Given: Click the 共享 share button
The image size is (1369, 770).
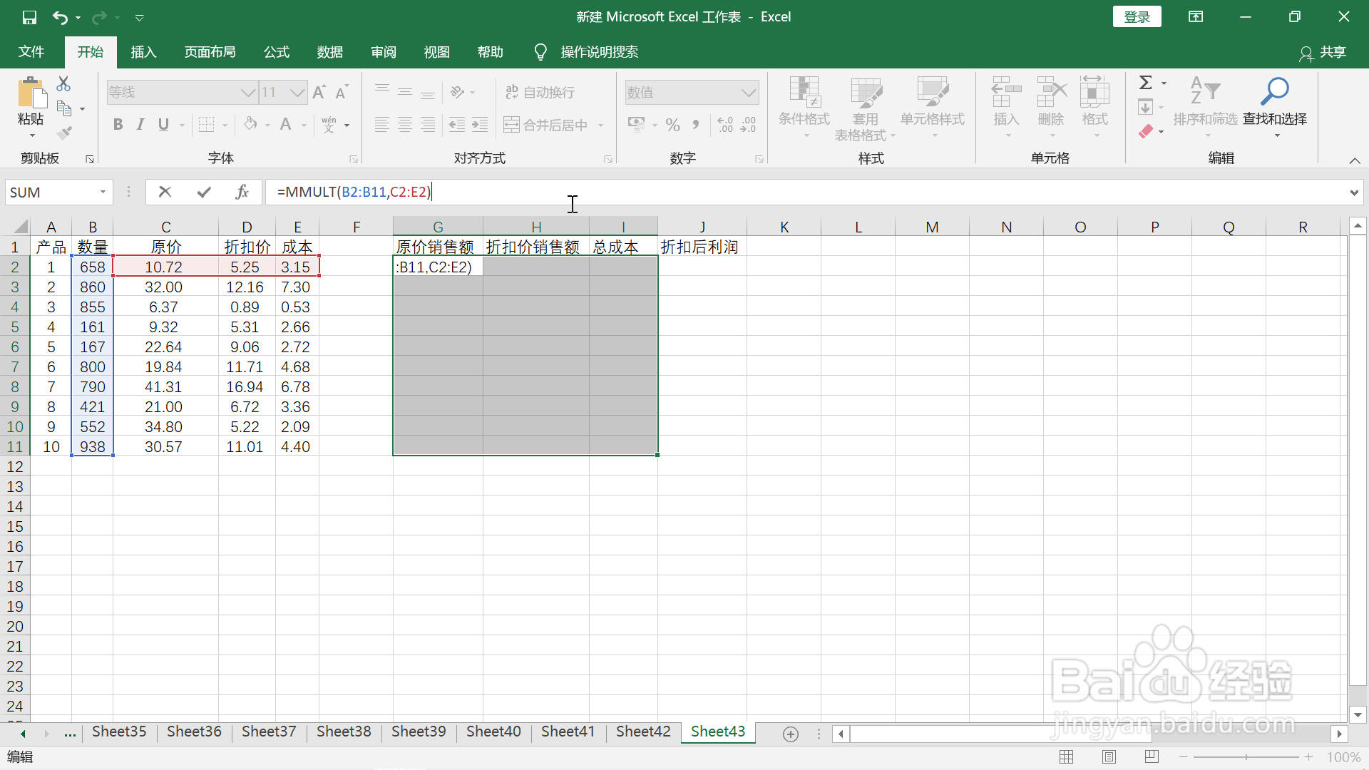Looking at the screenshot, I should (x=1323, y=52).
